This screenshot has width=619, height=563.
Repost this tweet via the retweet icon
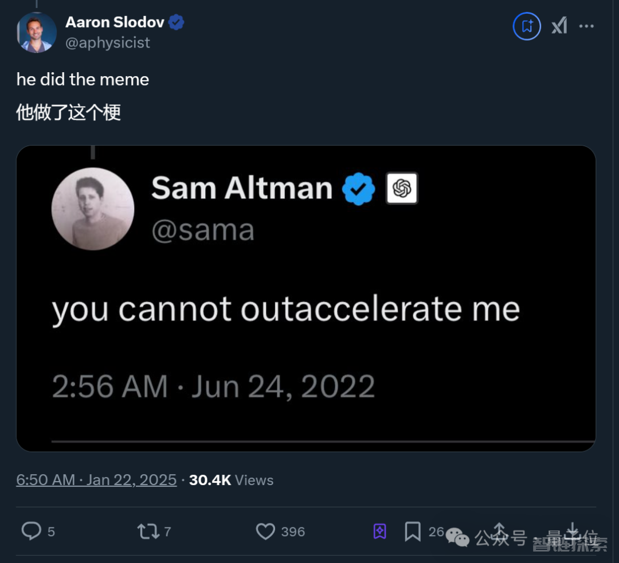click(148, 531)
